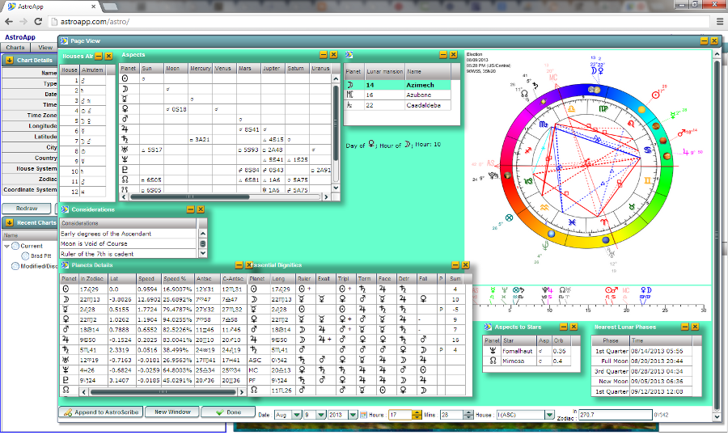
Task: Click the Recent Charts arrow icon
Action: [9, 222]
